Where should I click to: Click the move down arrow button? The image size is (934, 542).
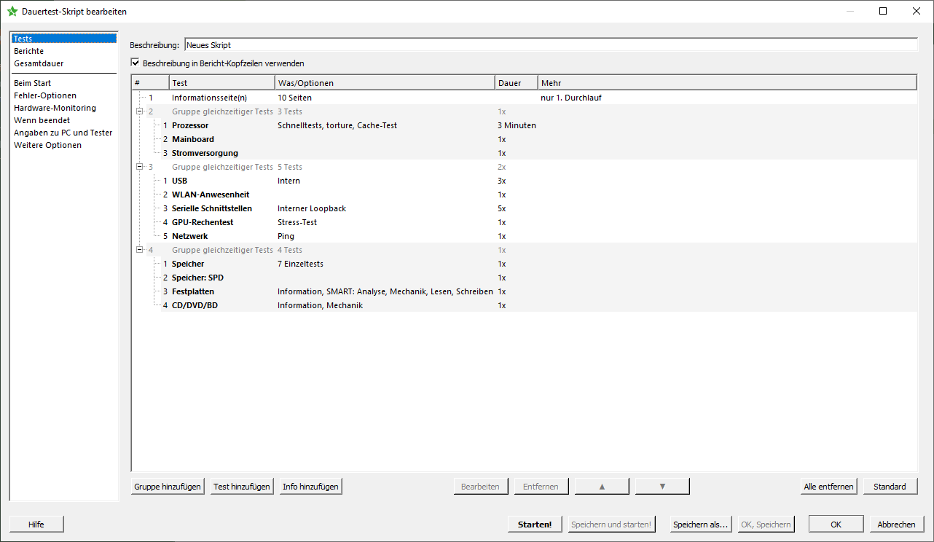coord(662,487)
